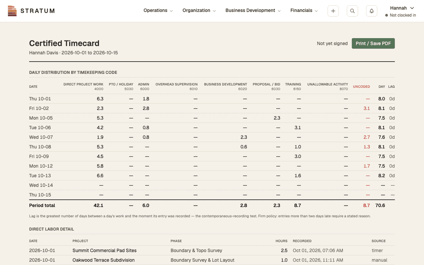Click the period total uncoded 8.7

[x=366, y=205]
